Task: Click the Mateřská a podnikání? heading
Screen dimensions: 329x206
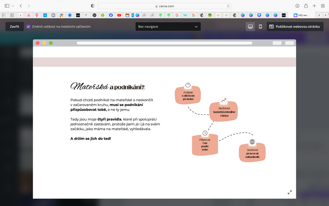Action: pos(108,86)
